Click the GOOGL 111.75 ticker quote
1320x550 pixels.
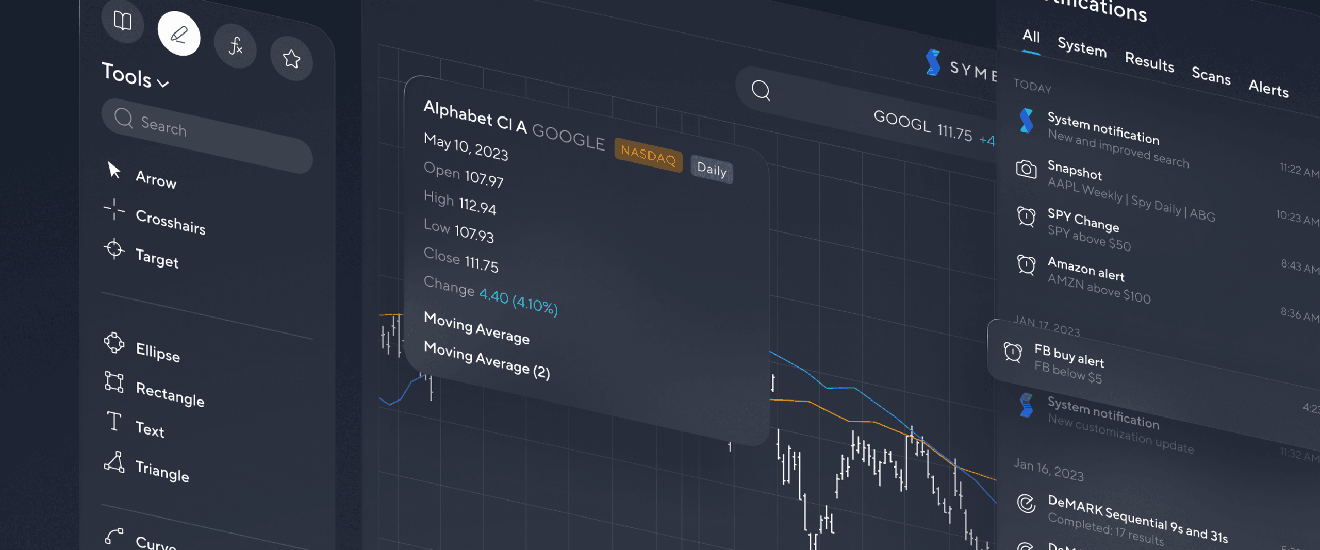click(923, 126)
